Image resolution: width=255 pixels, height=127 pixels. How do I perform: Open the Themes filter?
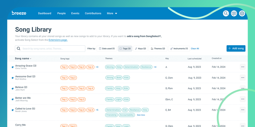(158, 49)
